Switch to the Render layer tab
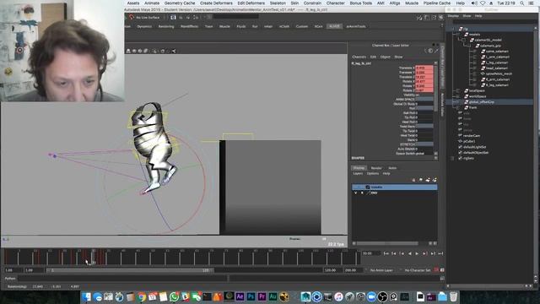The width and height of the screenshot is (540, 304). tap(376, 168)
